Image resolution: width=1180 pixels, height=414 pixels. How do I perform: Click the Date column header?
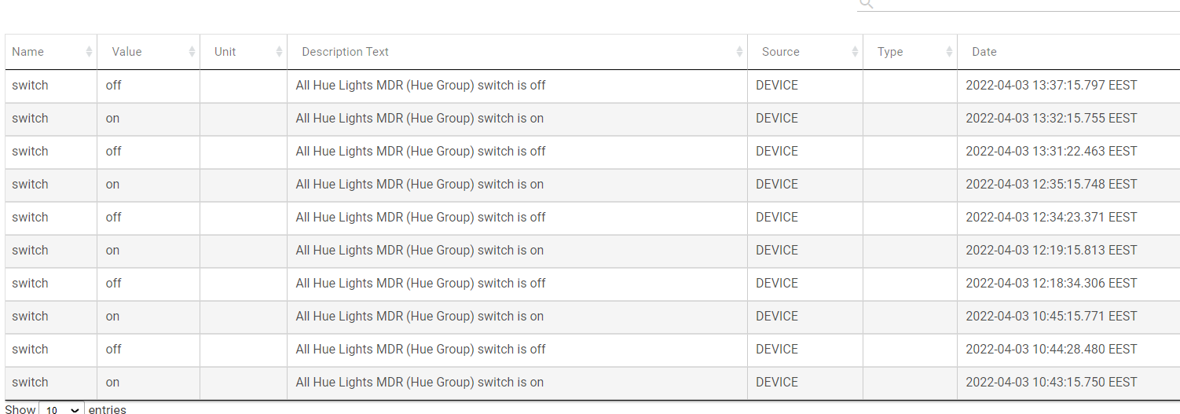tap(1068, 52)
